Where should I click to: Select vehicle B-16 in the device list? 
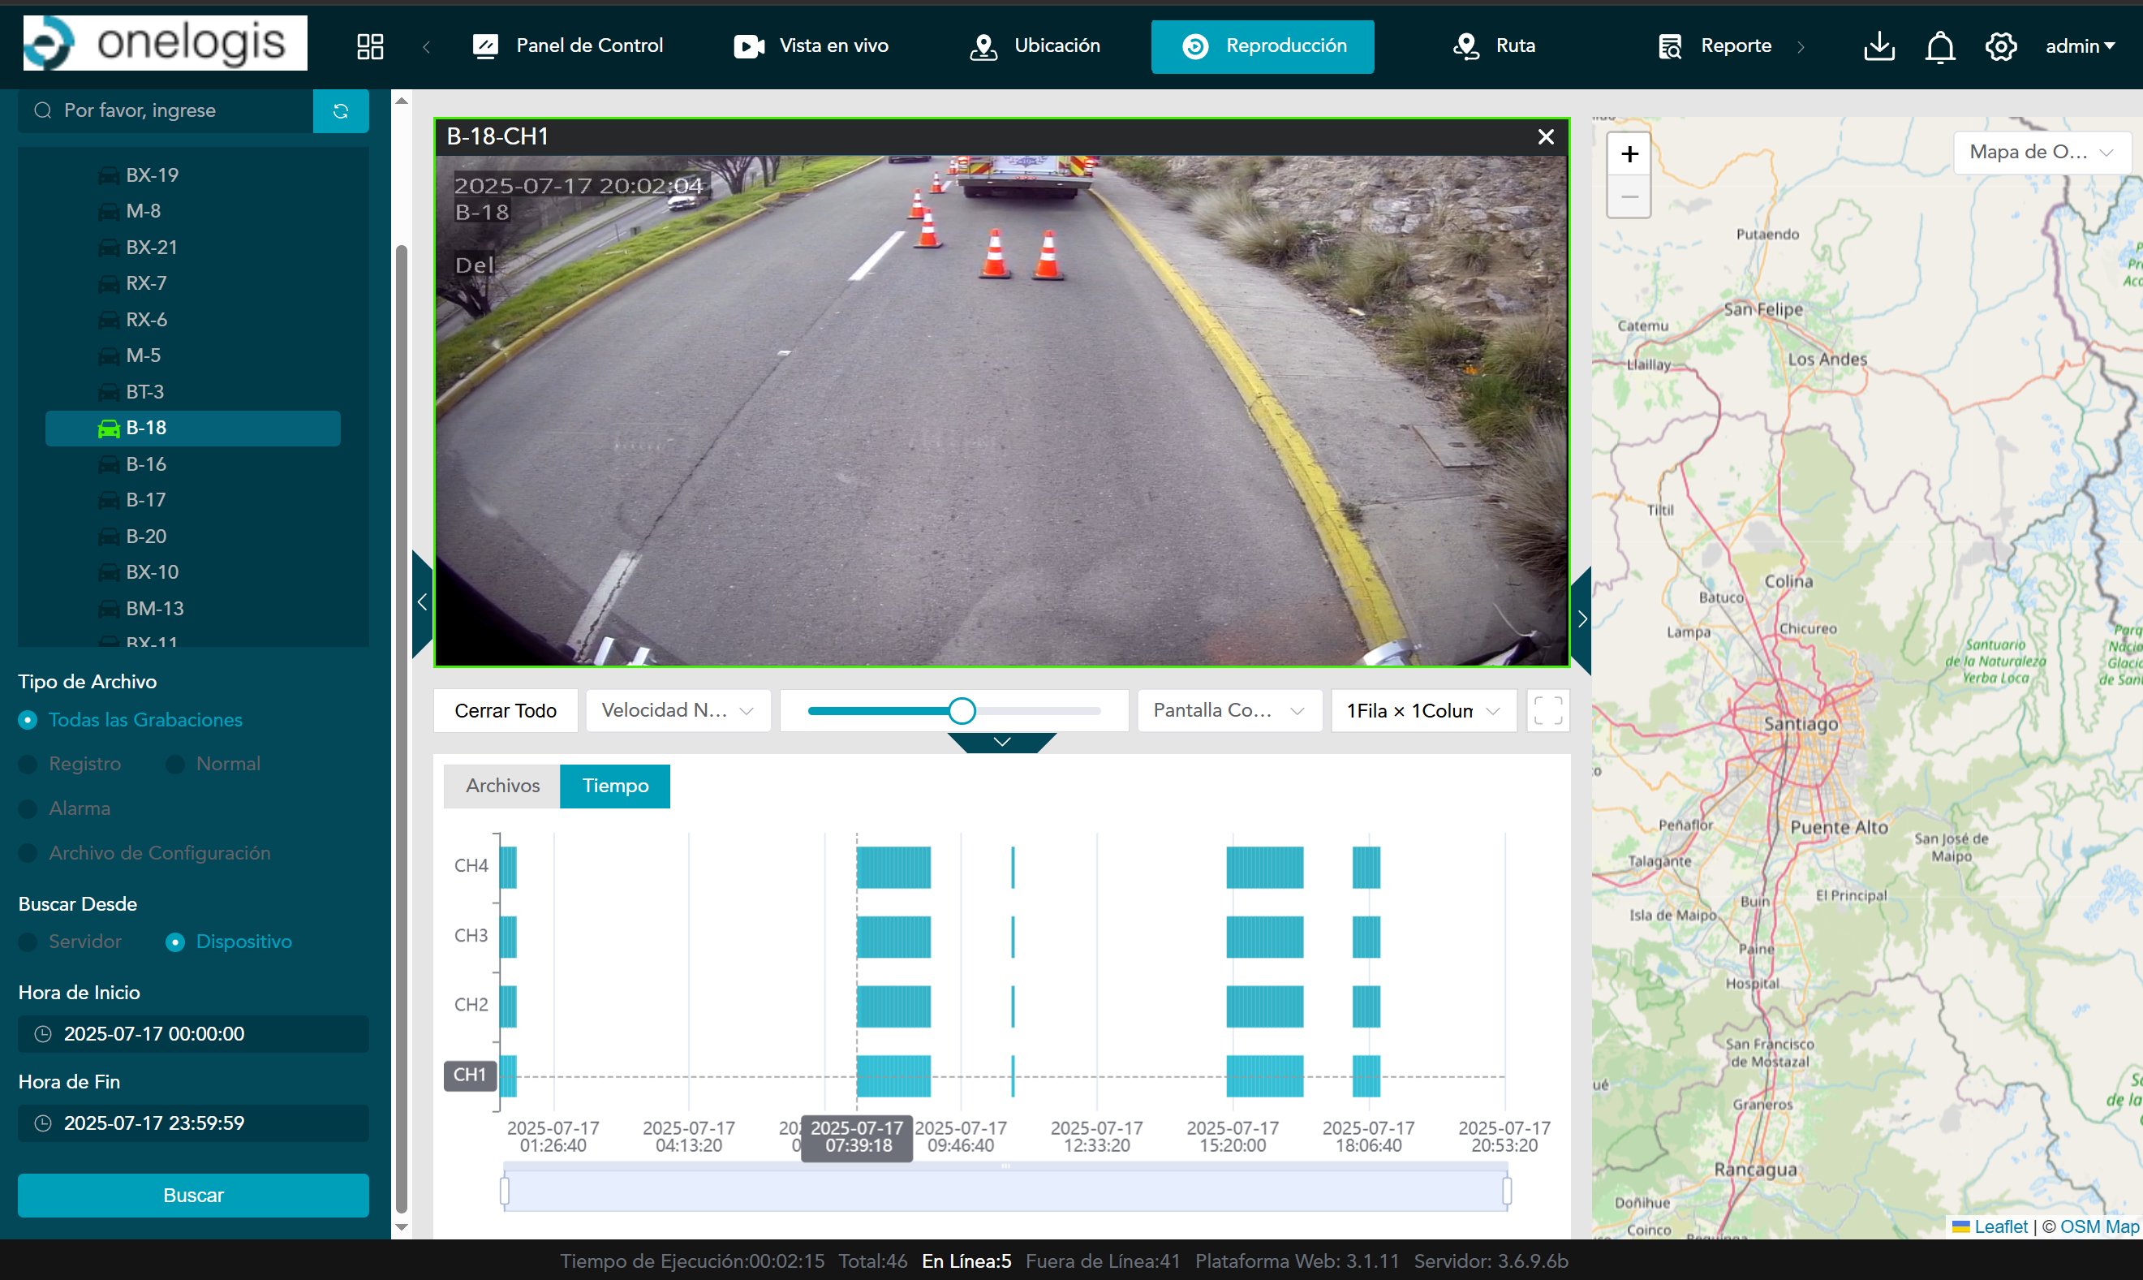147,464
